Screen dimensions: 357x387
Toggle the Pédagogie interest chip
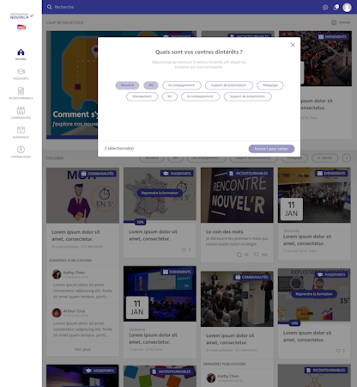270,85
